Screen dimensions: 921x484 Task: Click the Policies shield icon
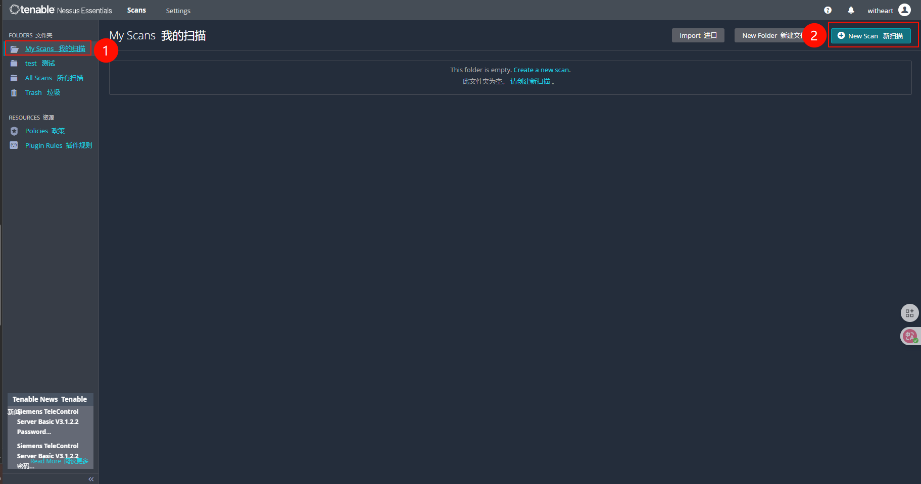(14, 131)
